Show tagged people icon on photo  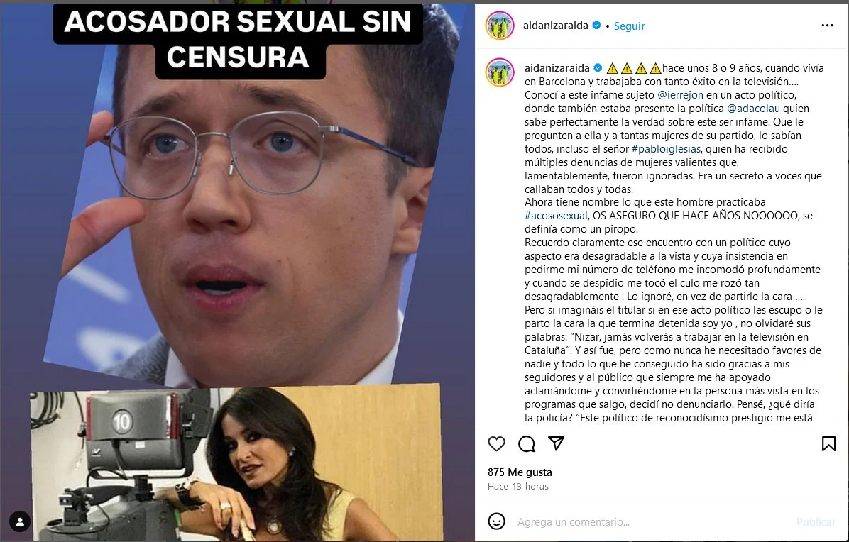20,521
